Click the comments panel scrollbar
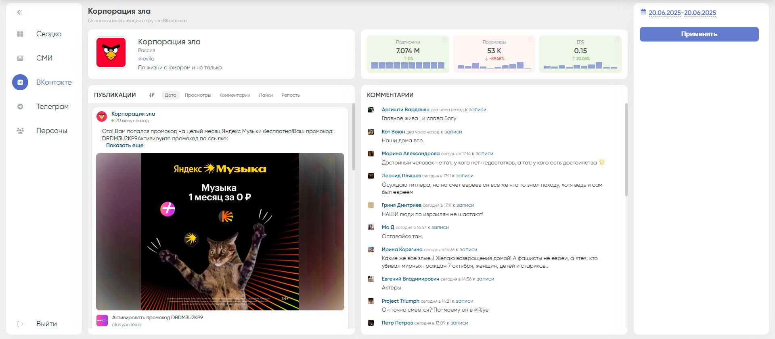This screenshot has height=339, width=775. (626, 150)
